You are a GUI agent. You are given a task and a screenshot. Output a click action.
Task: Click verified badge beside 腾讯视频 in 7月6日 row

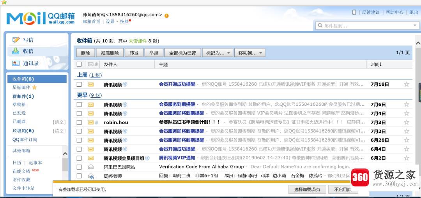point(125,105)
